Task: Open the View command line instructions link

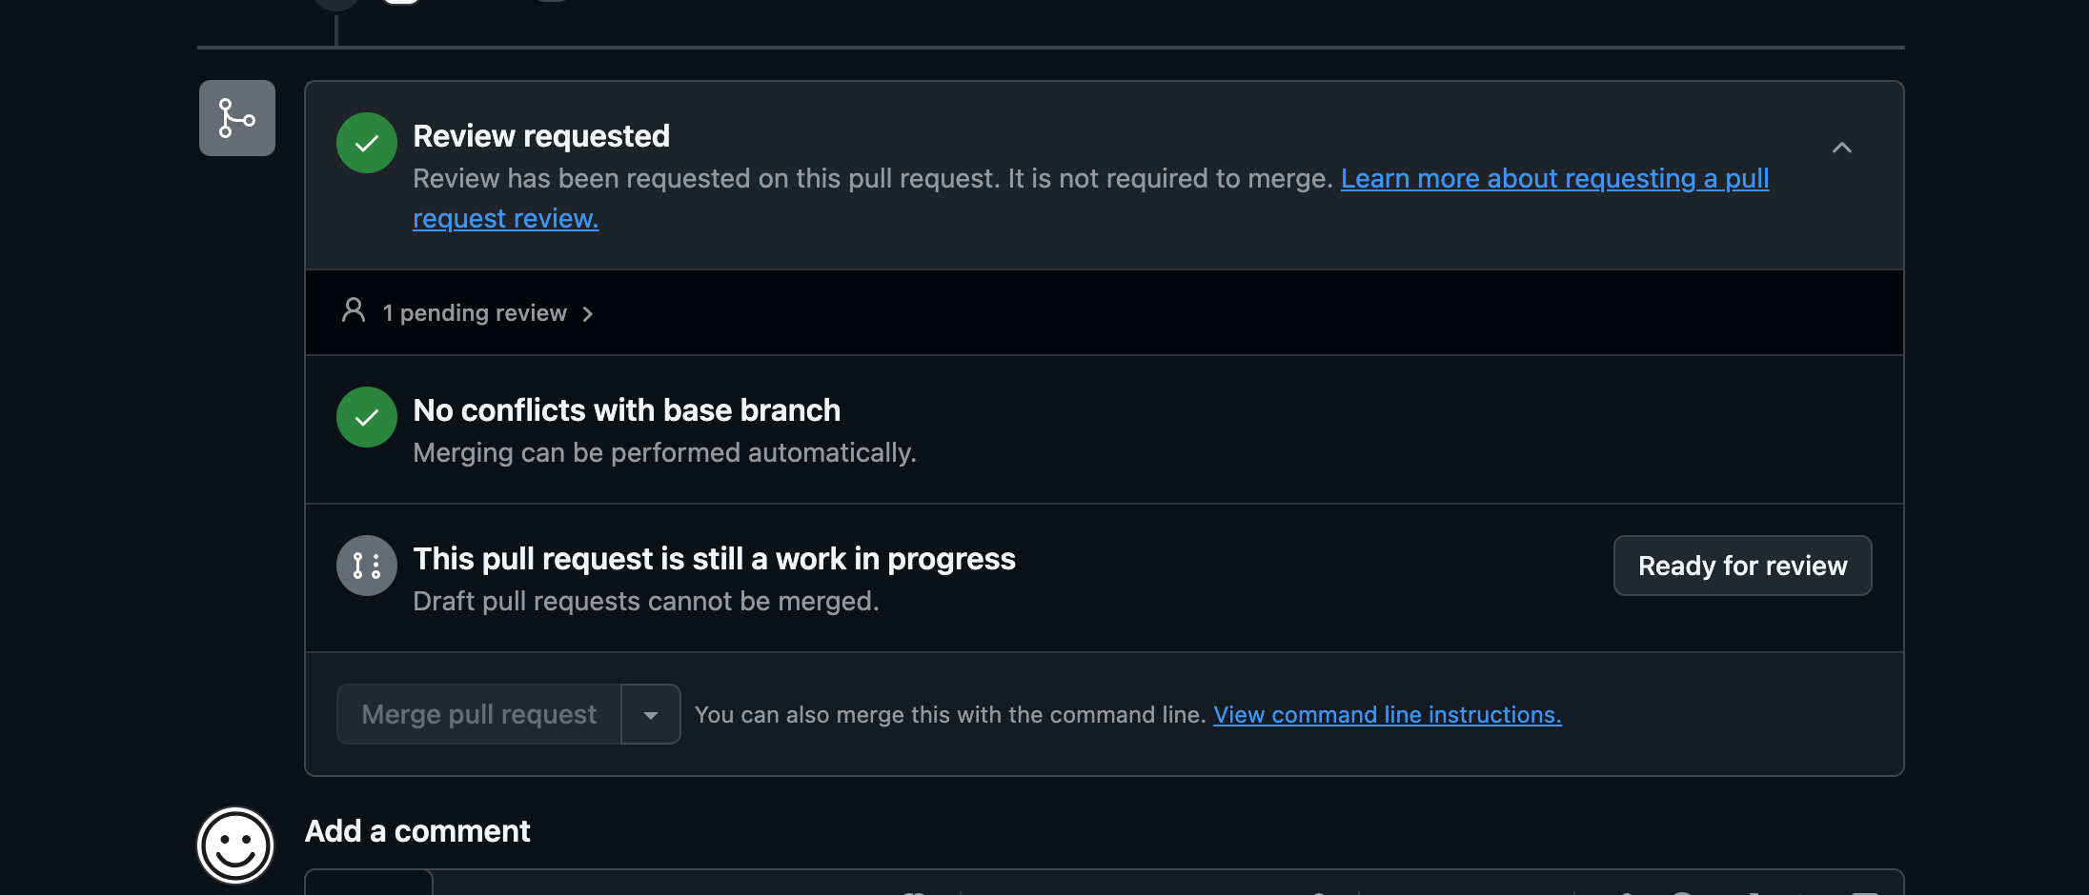Action: point(1387,715)
